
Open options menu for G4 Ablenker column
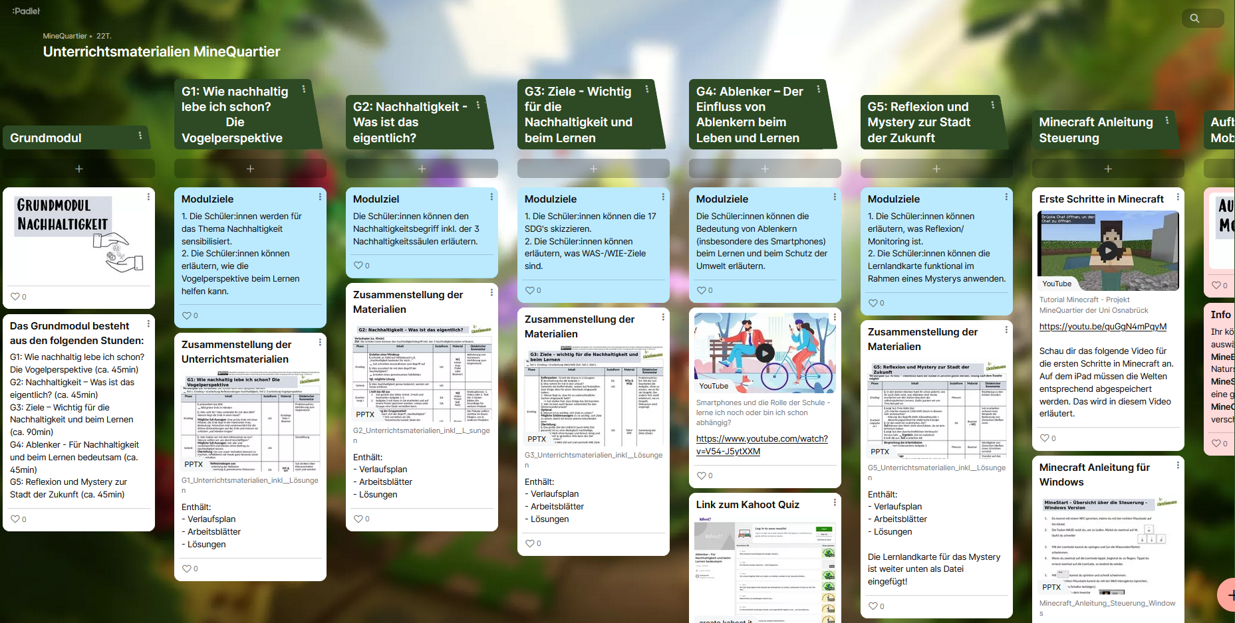tap(819, 89)
